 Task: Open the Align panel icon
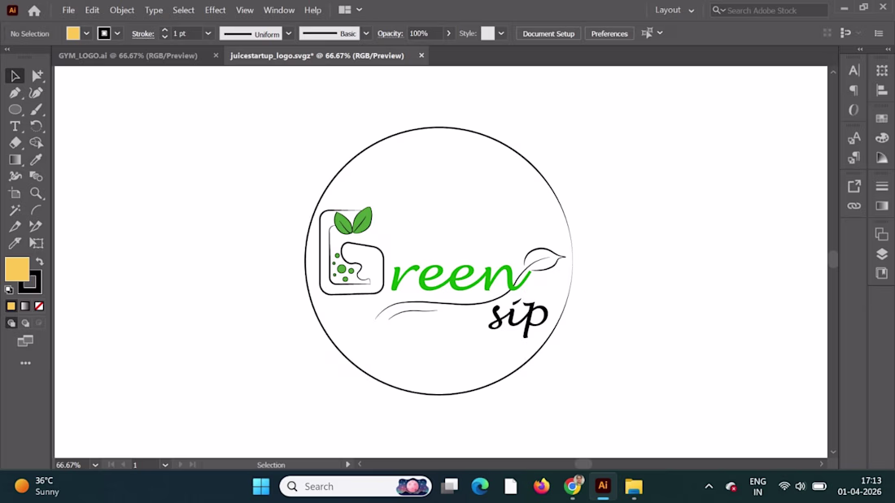[x=882, y=90]
